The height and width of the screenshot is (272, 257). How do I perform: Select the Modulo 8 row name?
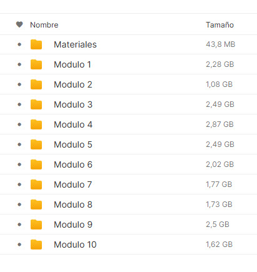click(x=73, y=204)
